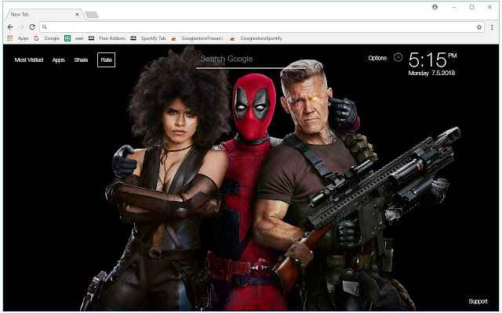The image size is (502, 313).
Task: Bookmark this page with the star icon
Action: pos(479,27)
